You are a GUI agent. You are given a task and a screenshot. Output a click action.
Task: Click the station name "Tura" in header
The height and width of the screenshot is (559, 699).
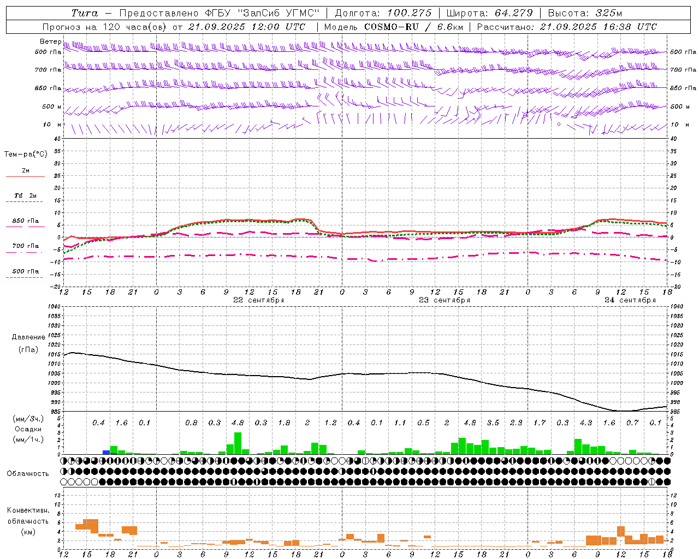click(85, 13)
